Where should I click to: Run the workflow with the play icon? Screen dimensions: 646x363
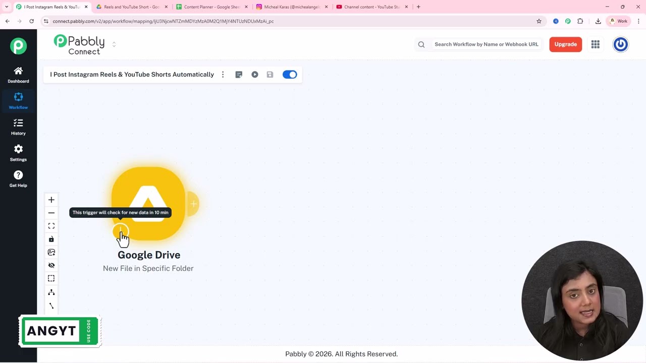255,75
